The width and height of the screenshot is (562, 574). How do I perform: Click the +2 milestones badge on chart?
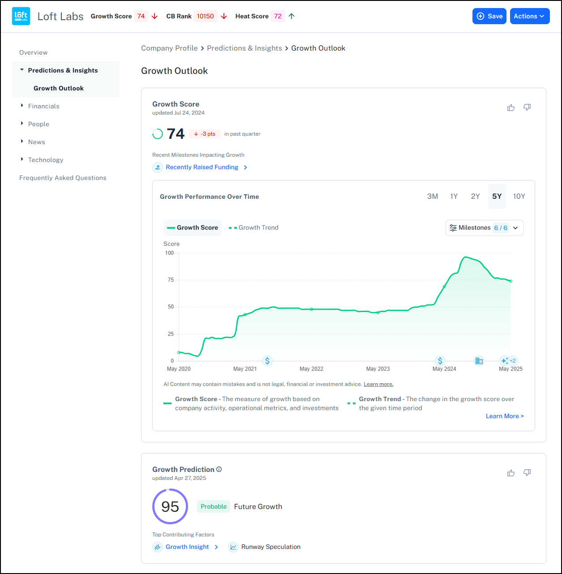click(513, 360)
